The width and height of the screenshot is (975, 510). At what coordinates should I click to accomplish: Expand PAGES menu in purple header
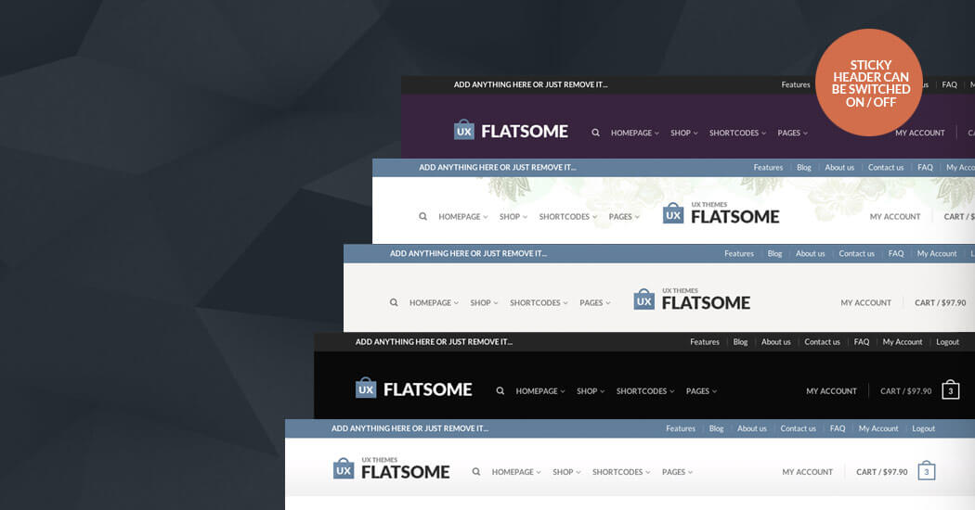pos(793,133)
